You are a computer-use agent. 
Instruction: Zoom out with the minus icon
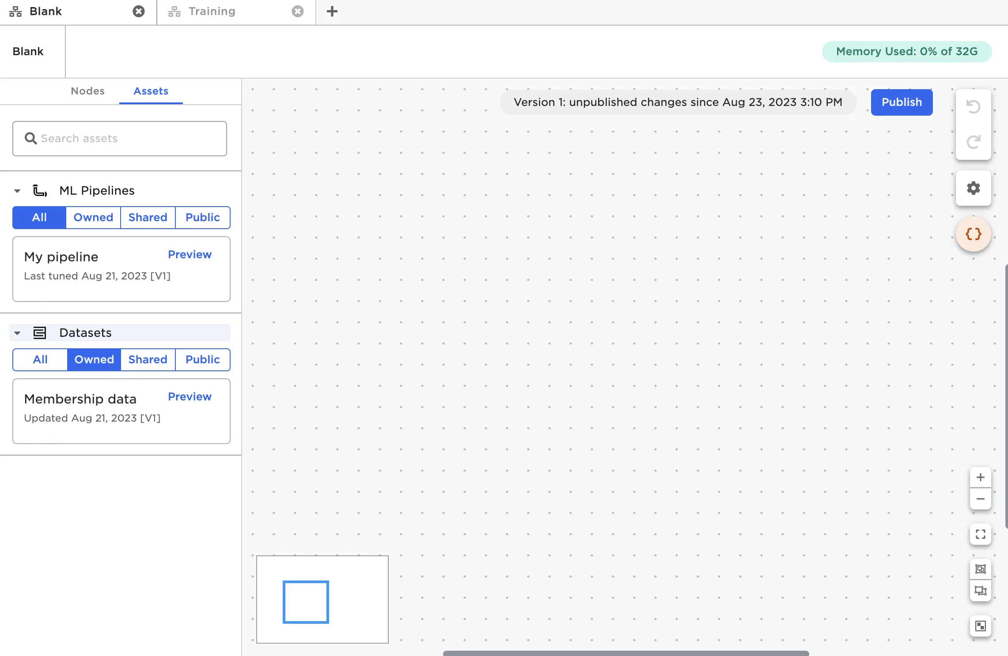980,499
